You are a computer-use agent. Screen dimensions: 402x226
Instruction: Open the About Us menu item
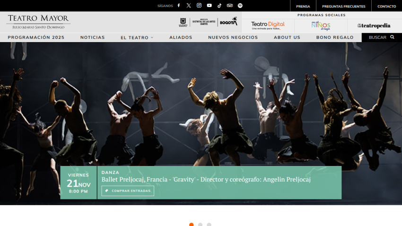pyautogui.click(x=287, y=37)
